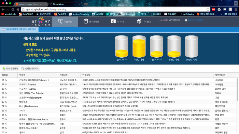This screenshot has height=134, width=239.
Task: Open the Chrome hamburger menu
Action: [x=236, y=10]
